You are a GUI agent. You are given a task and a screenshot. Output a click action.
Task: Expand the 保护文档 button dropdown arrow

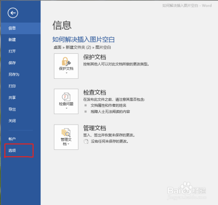[x=66, y=73]
